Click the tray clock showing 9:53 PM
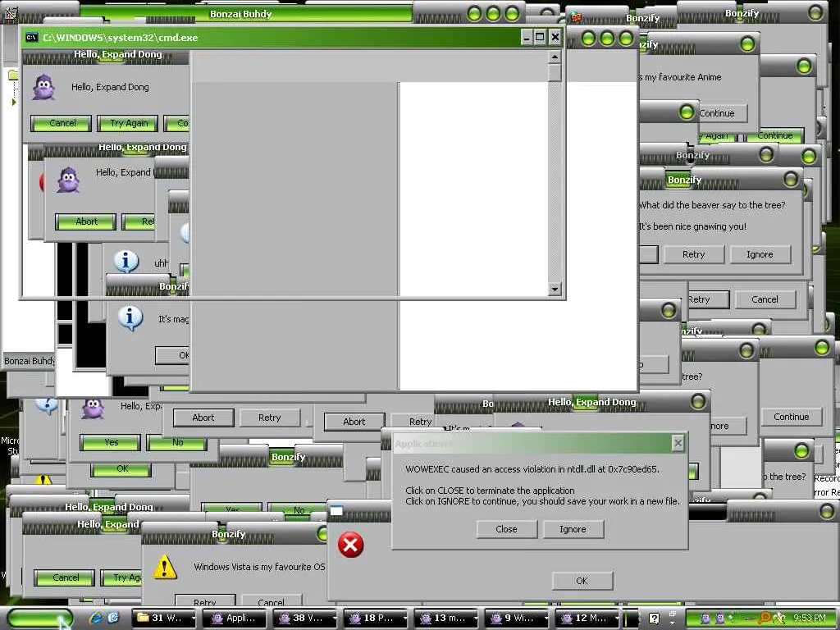The width and height of the screenshot is (840, 630). pos(810,618)
